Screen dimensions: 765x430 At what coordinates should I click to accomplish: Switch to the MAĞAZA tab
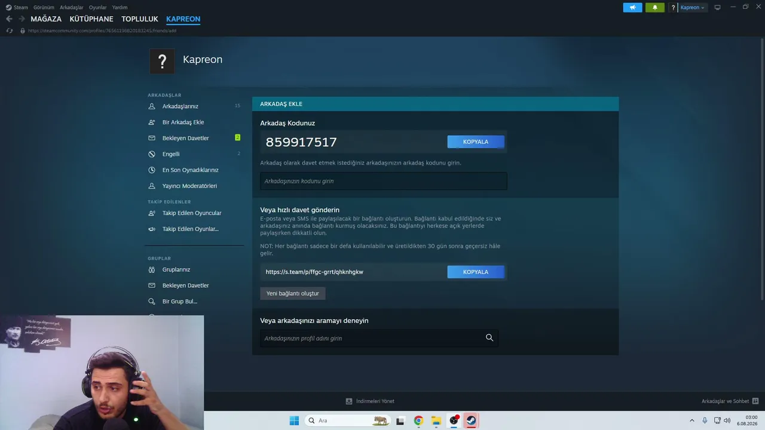[46, 19]
